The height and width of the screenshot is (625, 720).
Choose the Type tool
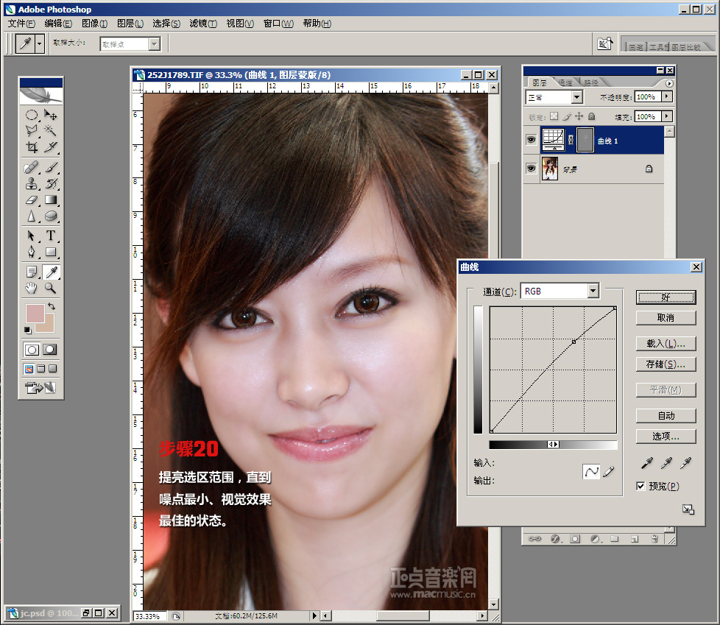click(51, 236)
